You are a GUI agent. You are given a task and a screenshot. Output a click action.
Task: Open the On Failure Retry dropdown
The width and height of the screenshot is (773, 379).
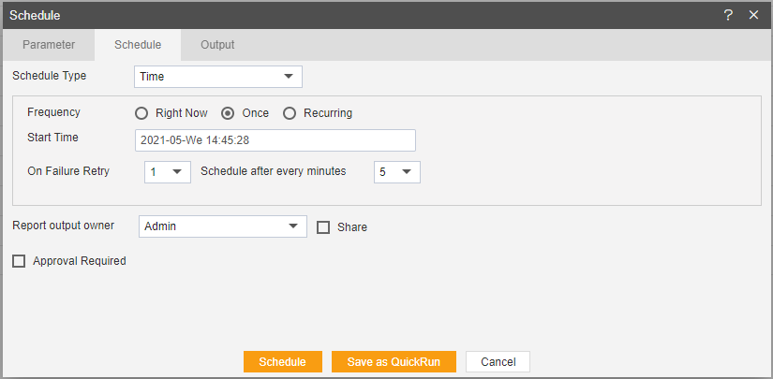[x=168, y=172]
